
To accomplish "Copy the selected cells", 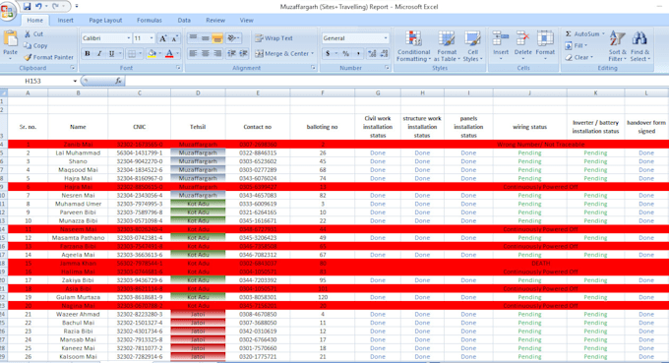I will (35, 45).
